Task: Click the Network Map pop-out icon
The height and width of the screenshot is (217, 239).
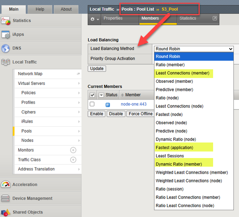Action: (78, 74)
